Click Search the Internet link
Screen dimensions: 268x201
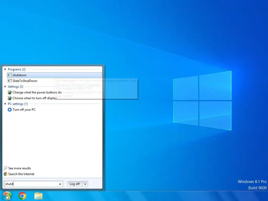coord(21,174)
